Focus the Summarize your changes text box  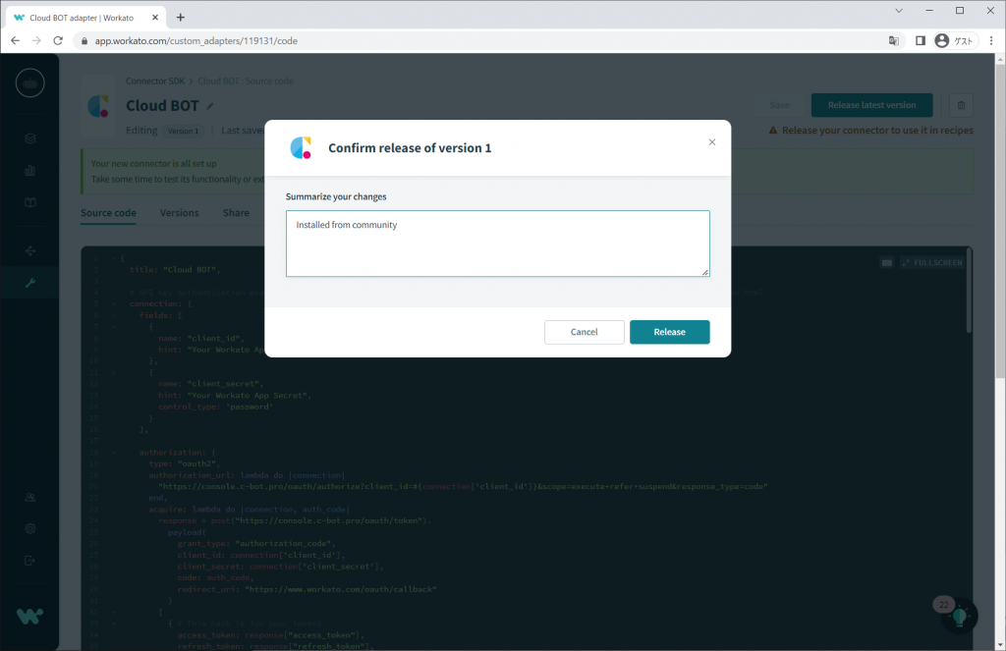(x=497, y=244)
